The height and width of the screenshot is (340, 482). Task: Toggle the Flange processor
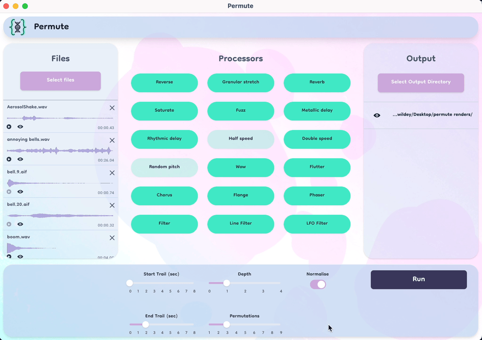click(x=241, y=195)
